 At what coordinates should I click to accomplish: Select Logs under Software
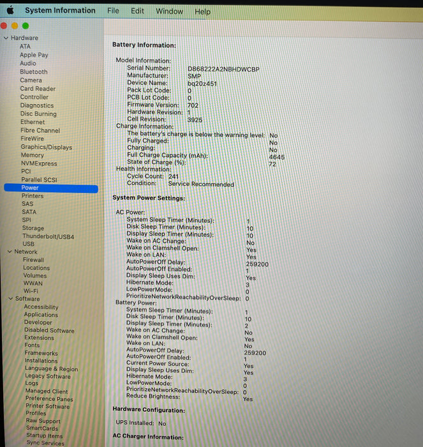[x=31, y=383]
